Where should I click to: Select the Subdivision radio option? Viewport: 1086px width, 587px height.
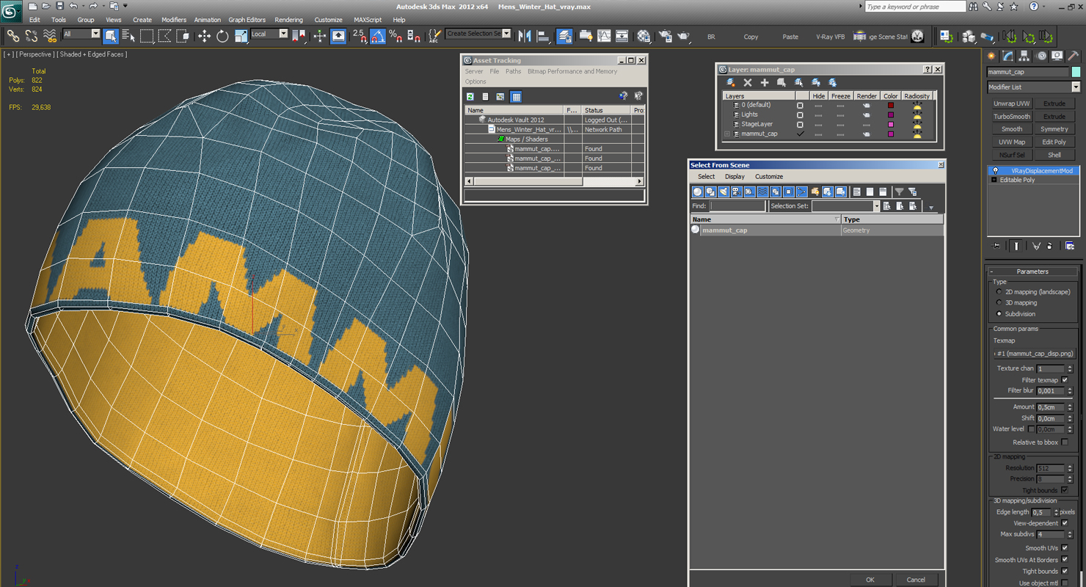(999, 313)
